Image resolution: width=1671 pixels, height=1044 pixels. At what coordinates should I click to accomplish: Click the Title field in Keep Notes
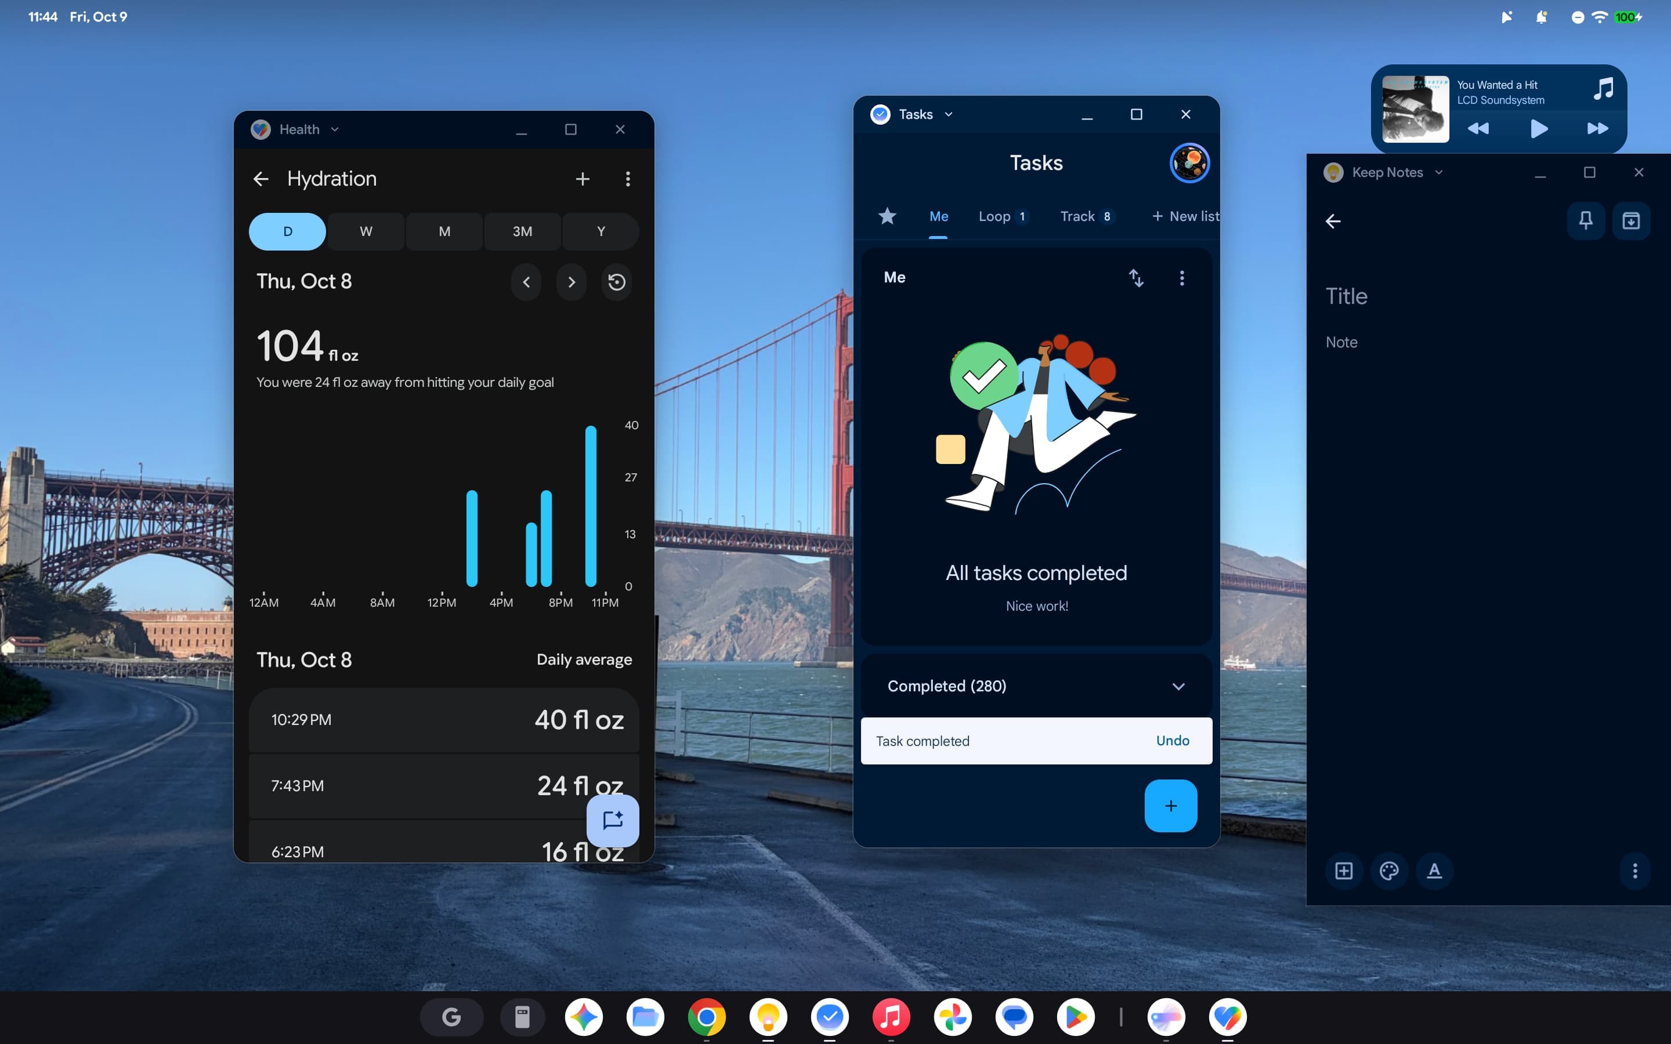pyautogui.click(x=1346, y=296)
